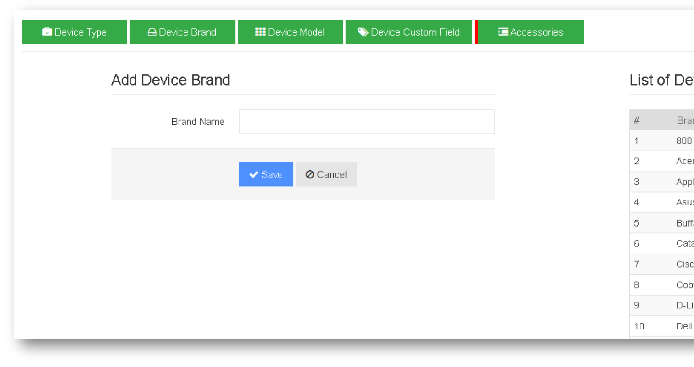694x367 pixels.
Task: Click the briefcase icon on Device Type
Action: point(47,32)
